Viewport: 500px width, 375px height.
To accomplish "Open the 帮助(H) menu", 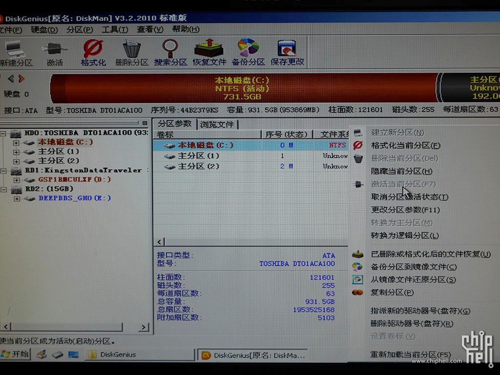I will 186,29.
